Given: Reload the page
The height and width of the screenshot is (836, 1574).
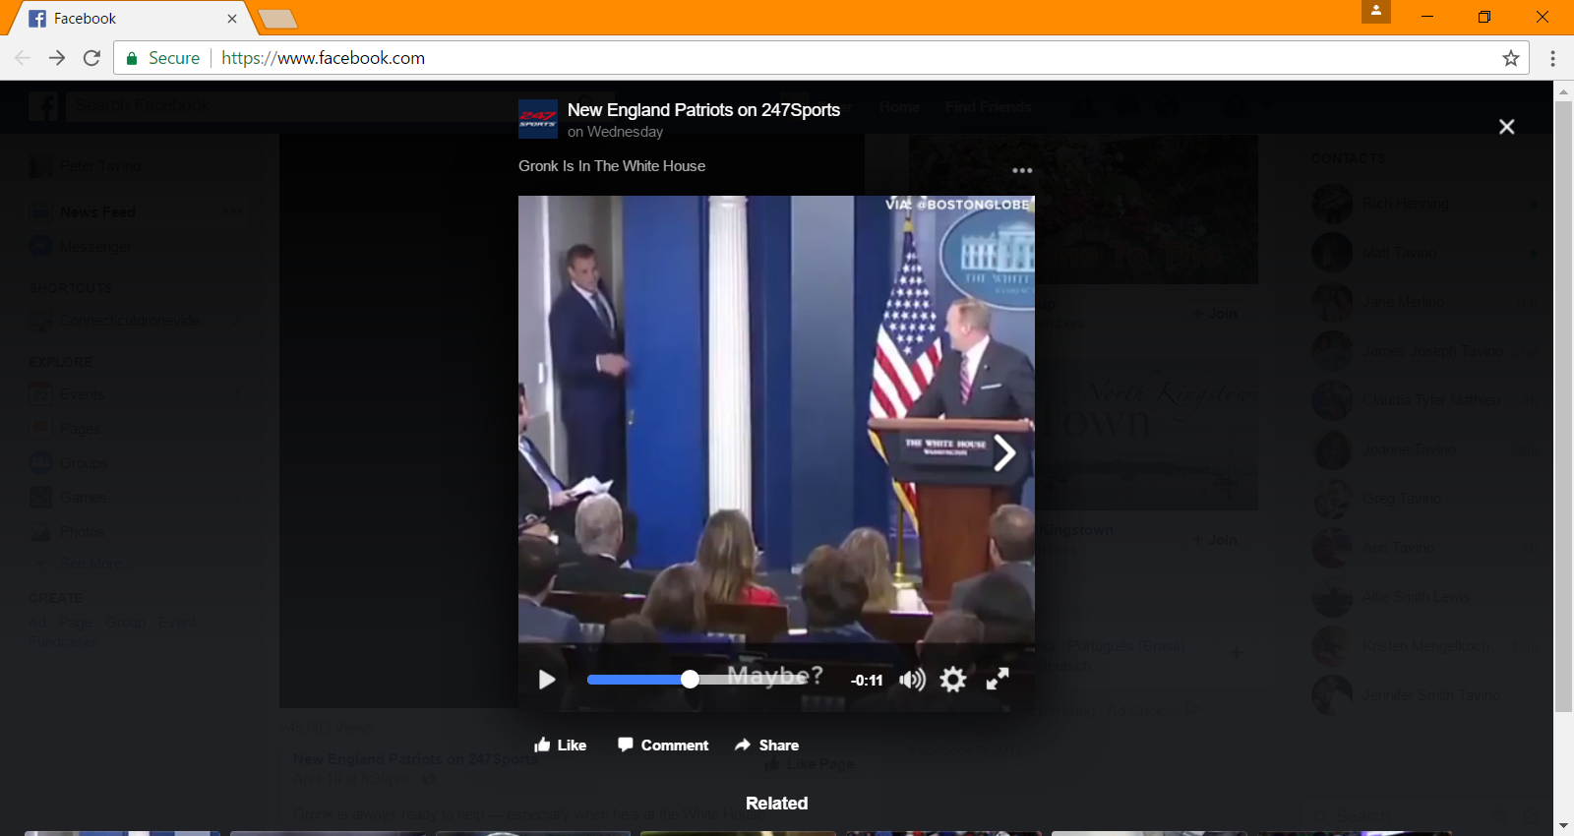Looking at the screenshot, I should [x=91, y=58].
